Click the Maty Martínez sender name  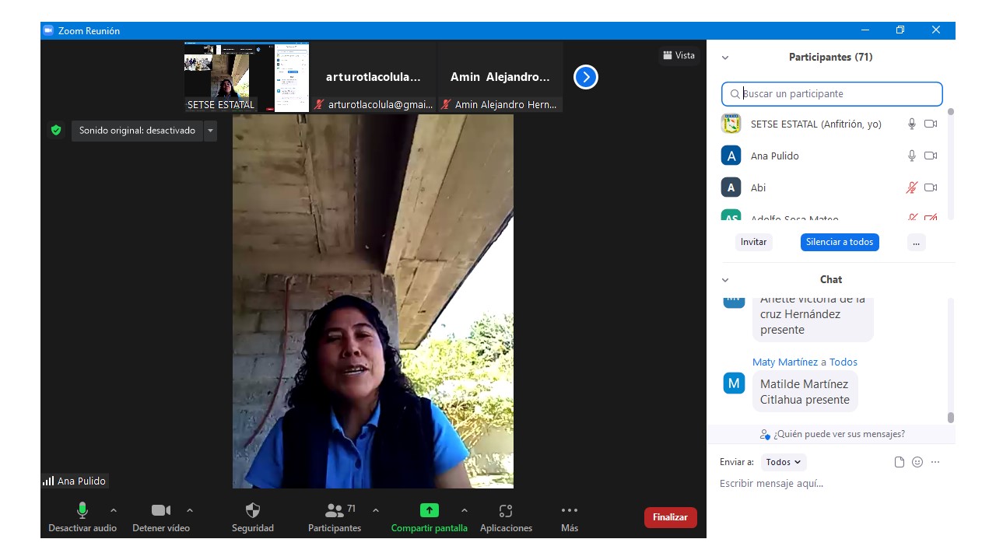click(785, 362)
